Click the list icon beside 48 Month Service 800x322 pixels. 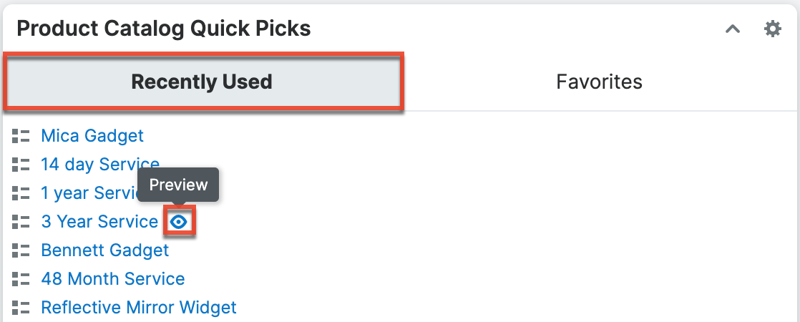click(21, 279)
